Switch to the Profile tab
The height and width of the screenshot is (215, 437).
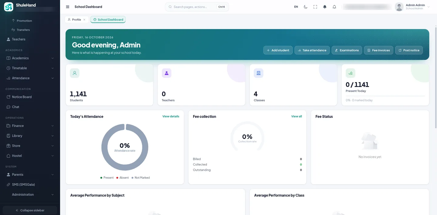click(x=76, y=20)
